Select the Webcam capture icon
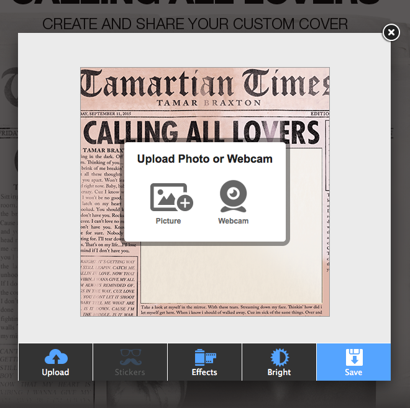Screen dimensions: 410x408 pyautogui.click(x=233, y=196)
